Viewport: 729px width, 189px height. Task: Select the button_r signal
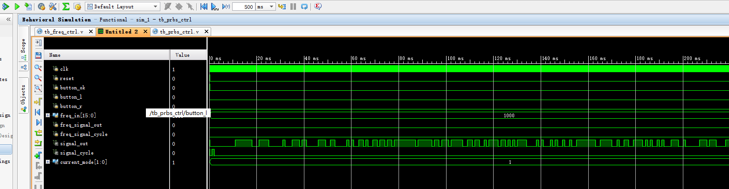pyautogui.click(x=71, y=106)
